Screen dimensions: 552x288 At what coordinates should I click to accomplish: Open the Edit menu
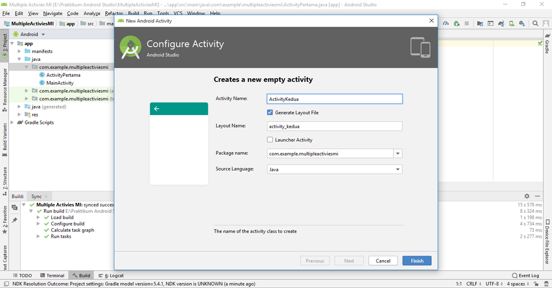tap(19, 14)
